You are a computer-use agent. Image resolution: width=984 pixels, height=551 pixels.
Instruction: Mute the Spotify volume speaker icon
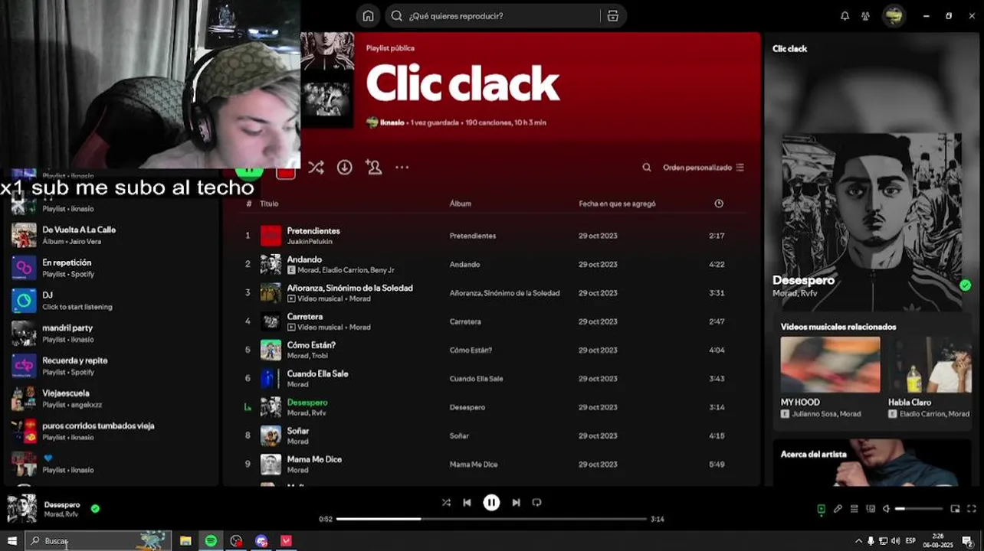887,509
